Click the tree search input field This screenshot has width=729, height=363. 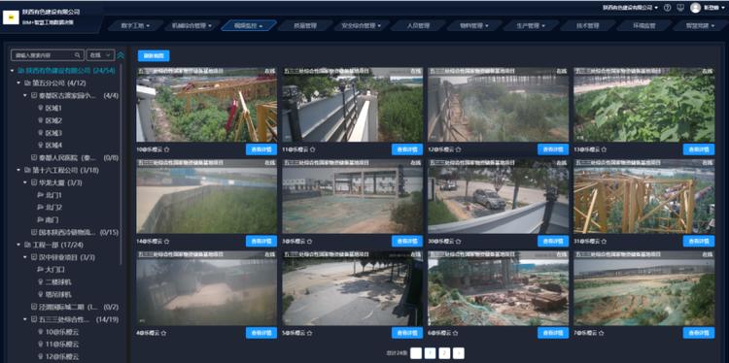45,55
